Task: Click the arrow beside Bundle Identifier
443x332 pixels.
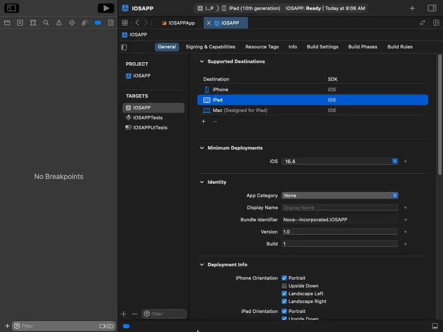Action: (x=405, y=220)
